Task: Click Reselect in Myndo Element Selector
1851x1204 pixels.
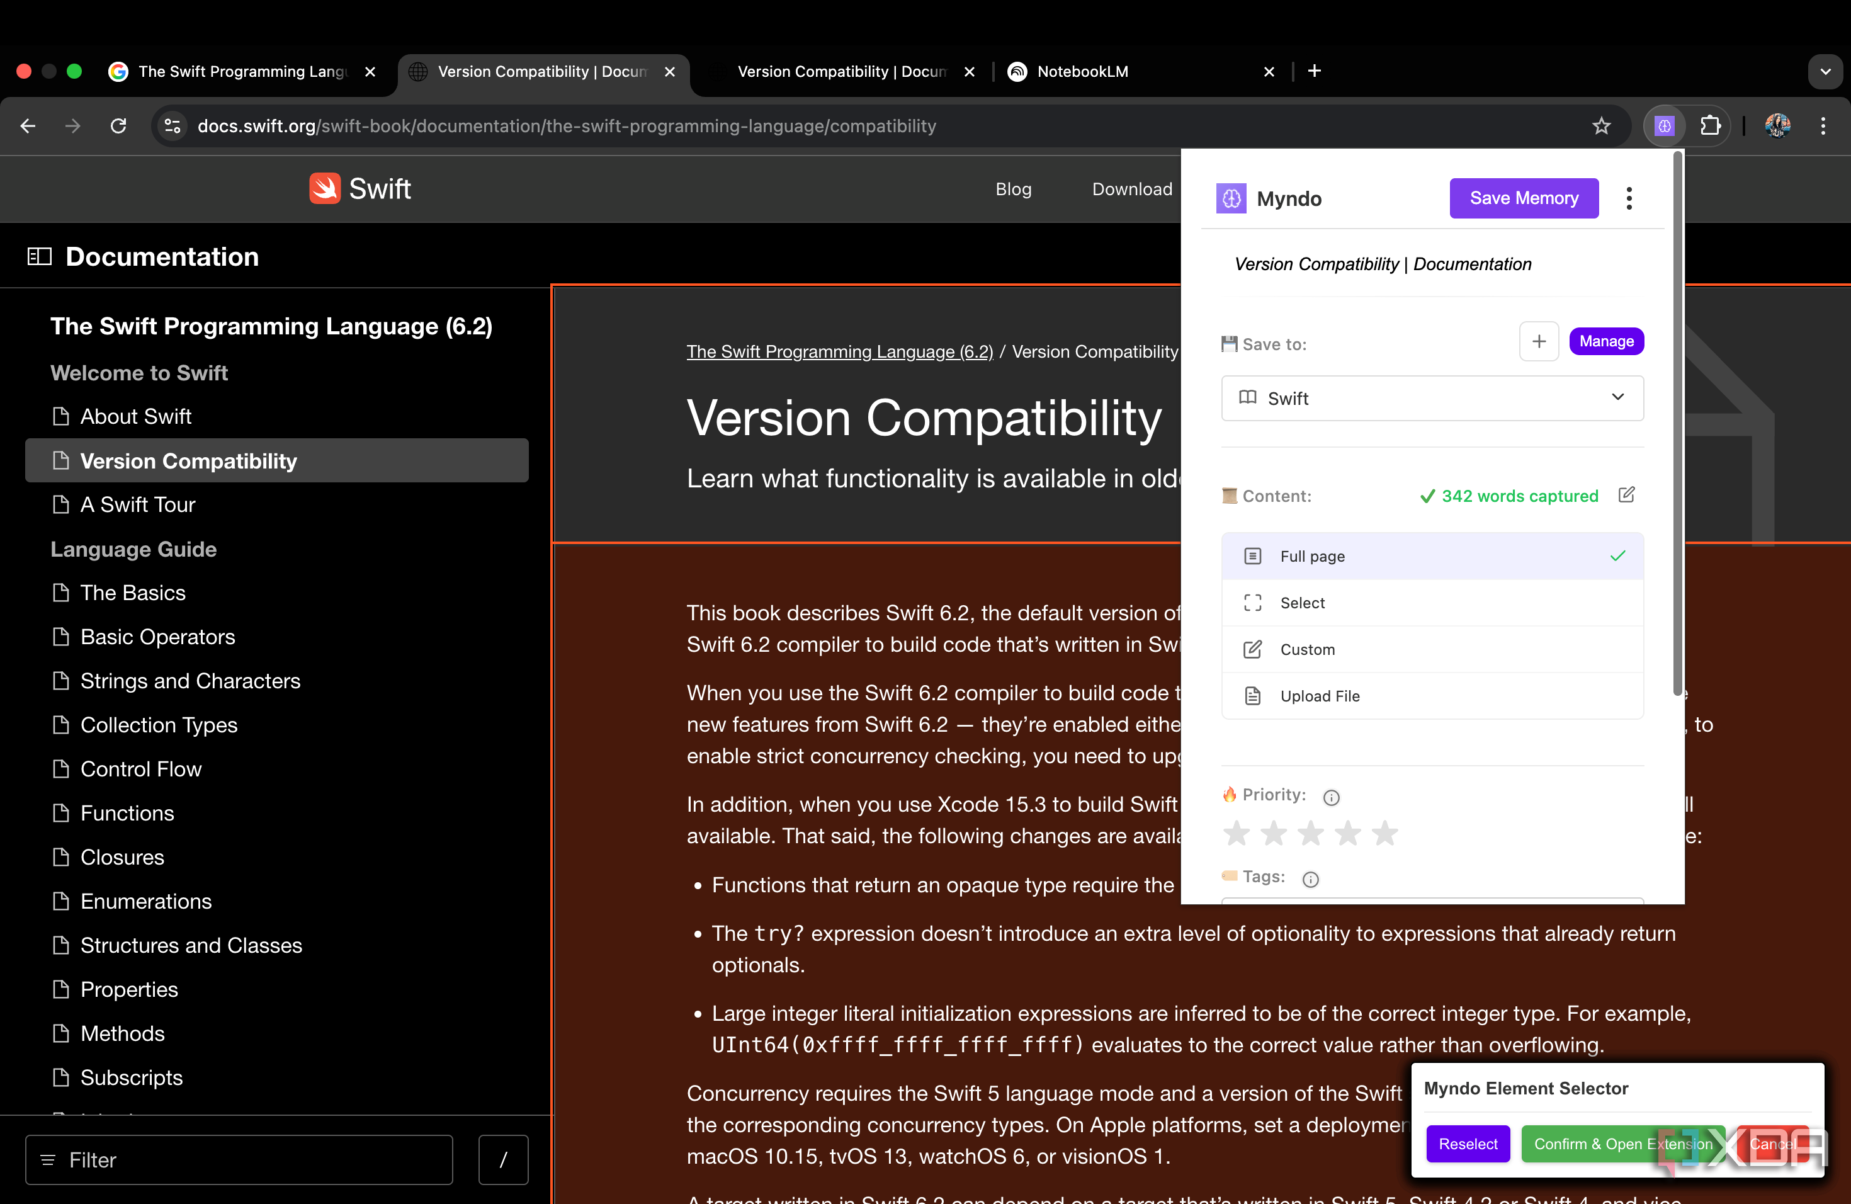Action: point(1468,1144)
